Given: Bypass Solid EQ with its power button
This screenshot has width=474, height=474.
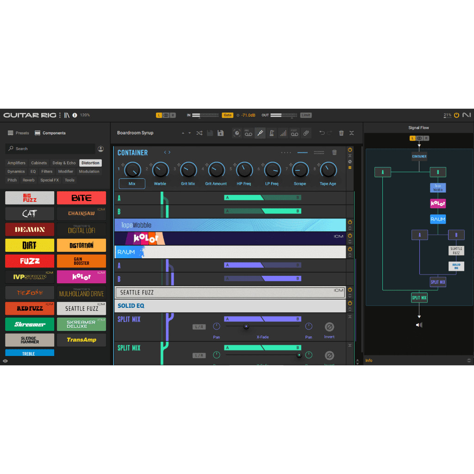Looking at the screenshot, I should pos(350,303).
